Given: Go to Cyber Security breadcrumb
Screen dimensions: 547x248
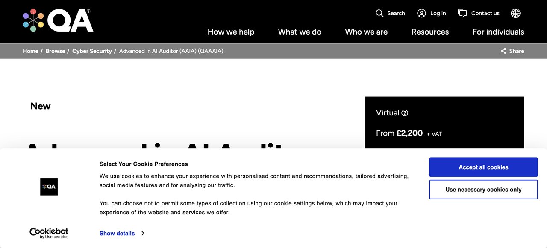Looking at the screenshot, I should click(x=92, y=51).
